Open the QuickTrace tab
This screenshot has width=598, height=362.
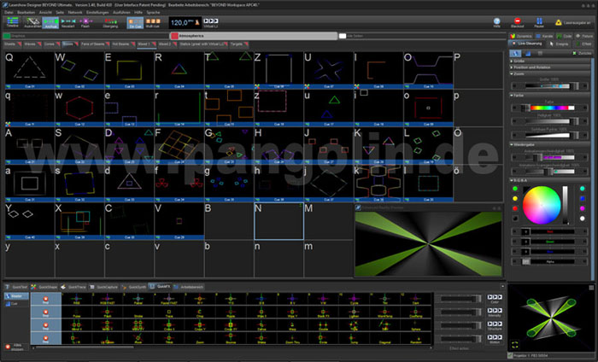73,287
